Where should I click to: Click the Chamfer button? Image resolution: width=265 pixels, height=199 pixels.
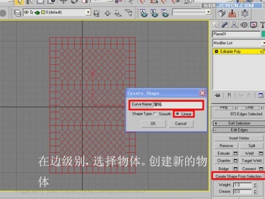[x=224, y=161]
